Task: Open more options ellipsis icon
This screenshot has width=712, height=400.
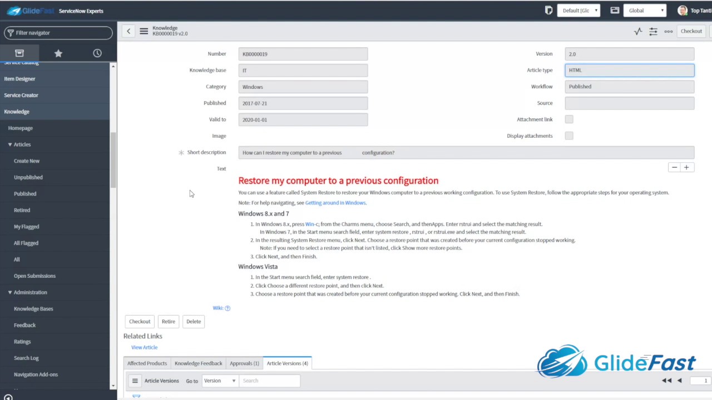Action: (x=669, y=31)
